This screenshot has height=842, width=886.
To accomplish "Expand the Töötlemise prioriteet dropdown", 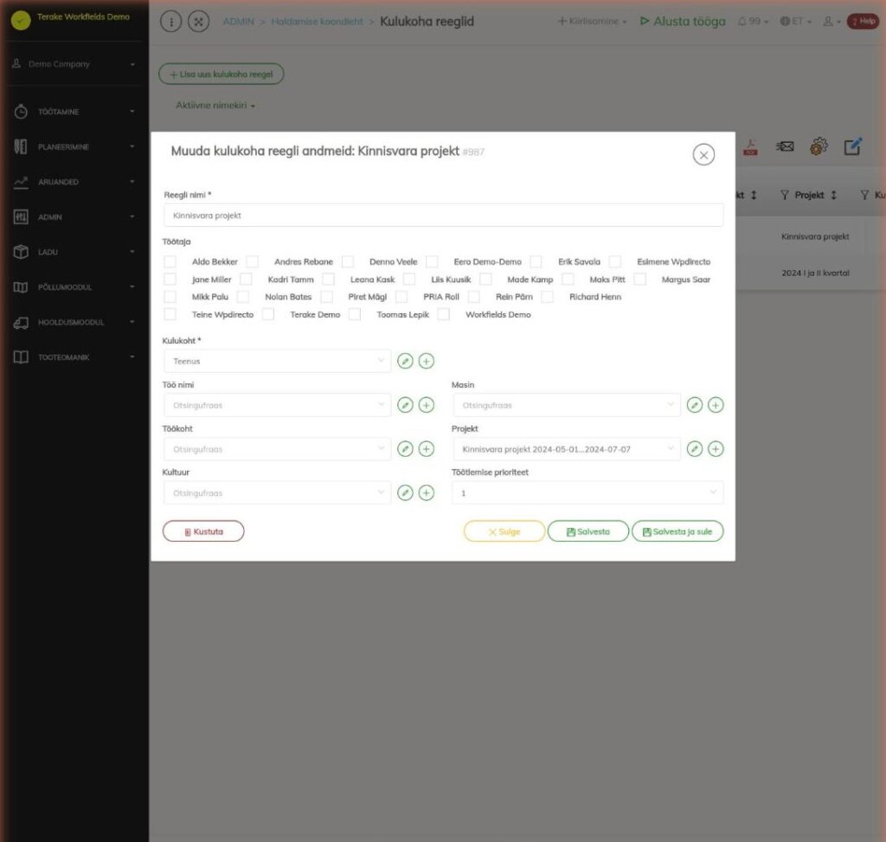I will 587,492.
